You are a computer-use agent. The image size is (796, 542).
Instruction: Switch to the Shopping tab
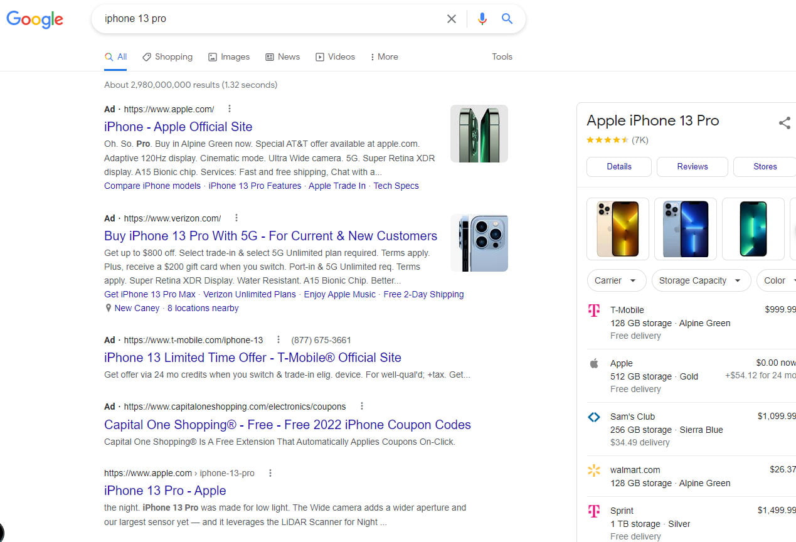coord(167,56)
